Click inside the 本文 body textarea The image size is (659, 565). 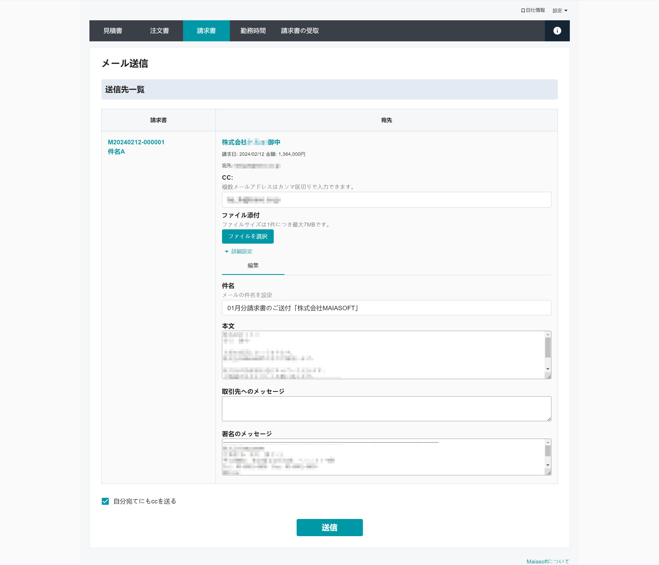(x=383, y=355)
